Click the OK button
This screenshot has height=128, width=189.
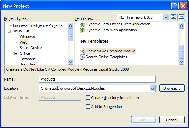tap(143, 120)
